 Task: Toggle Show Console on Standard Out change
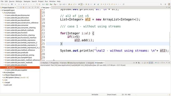150,63
